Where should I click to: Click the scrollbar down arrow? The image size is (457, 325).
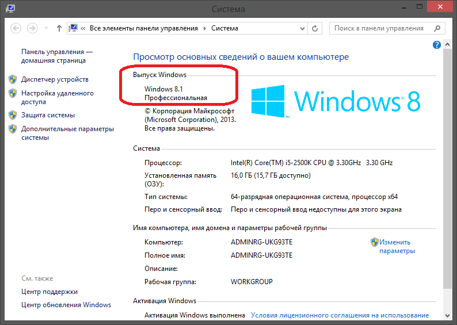[x=448, y=315]
